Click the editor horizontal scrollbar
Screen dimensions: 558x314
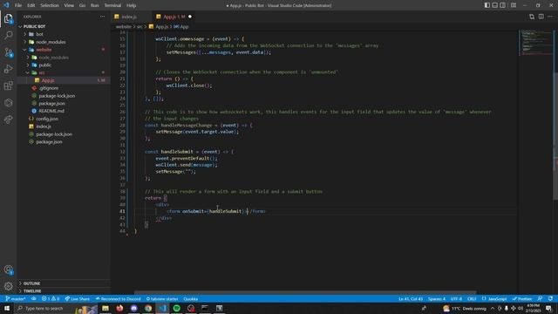[x=305, y=292]
